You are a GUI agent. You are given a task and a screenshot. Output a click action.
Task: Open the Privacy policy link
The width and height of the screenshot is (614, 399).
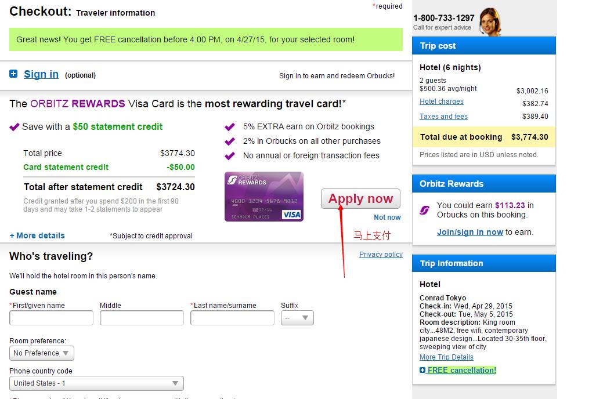point(381,255)
